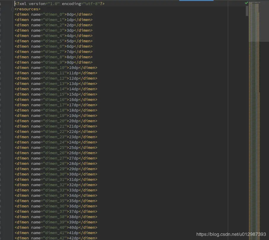Click the line containing dimen_20

[56, 121]
